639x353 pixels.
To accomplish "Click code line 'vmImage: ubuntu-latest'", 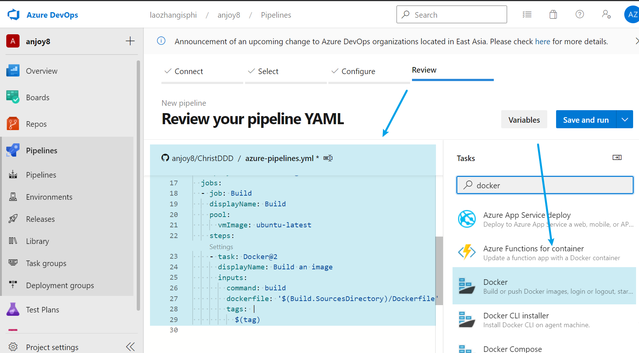I will pos(265,225).
